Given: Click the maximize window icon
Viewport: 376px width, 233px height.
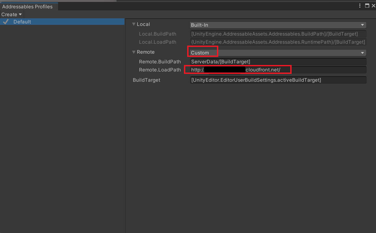Looking at the screenshot, I should click(367, 5).
